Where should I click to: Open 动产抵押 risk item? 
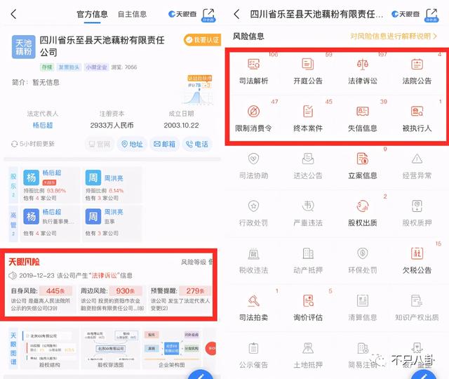pos(308,260)
